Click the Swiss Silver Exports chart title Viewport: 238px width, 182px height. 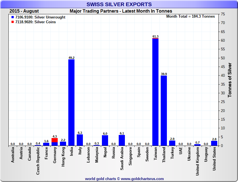tap(119, 4)
